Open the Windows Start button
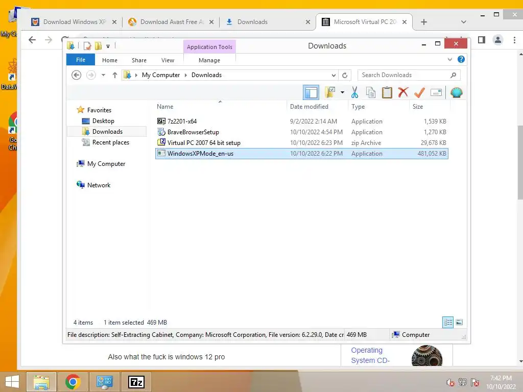Viewport: 523px width, 392px height. pos(12,381)
